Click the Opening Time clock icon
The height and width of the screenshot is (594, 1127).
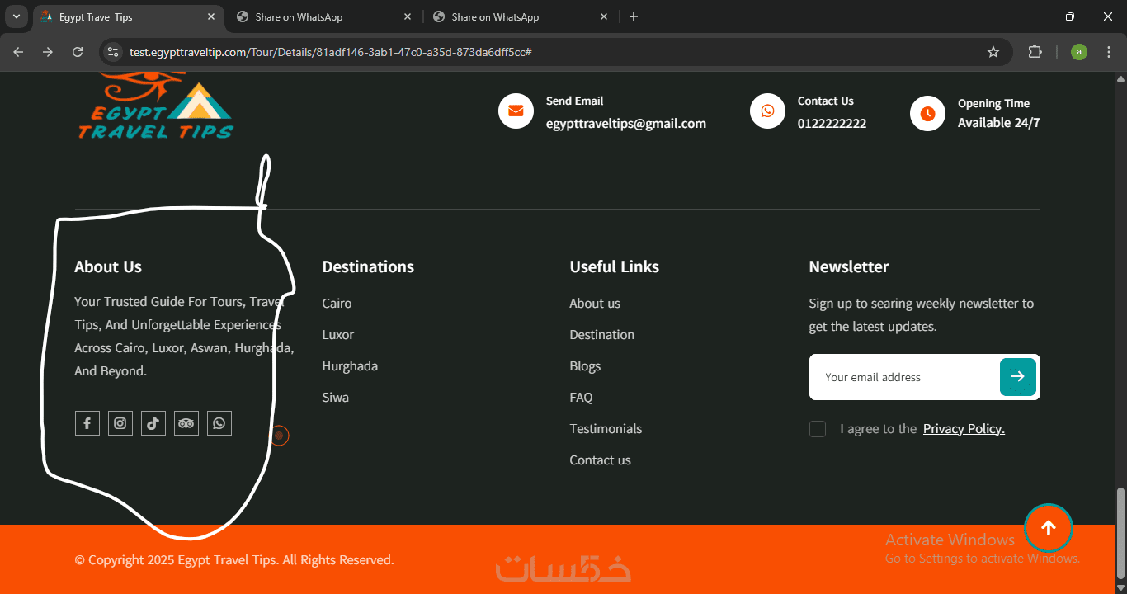(927, 114)
